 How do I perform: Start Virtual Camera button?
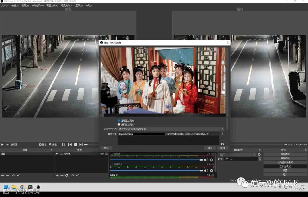(x=285, y=163)
